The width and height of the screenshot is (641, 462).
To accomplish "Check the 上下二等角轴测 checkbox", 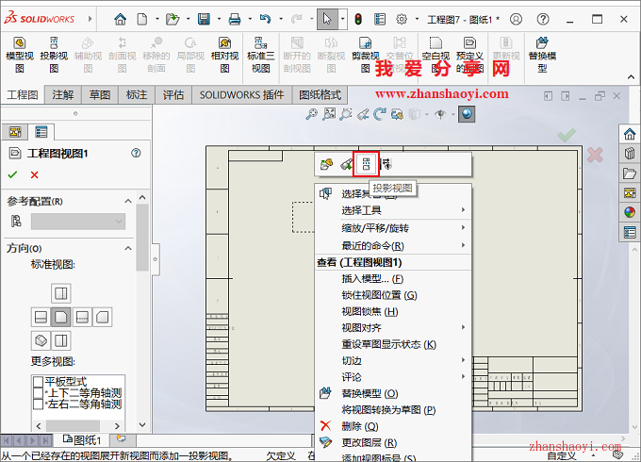I will point(38,393).
